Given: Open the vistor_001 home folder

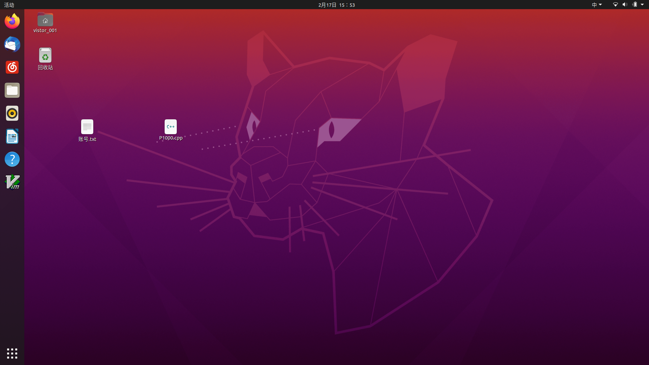Looking at the screenshot, I should click(45, 20).
